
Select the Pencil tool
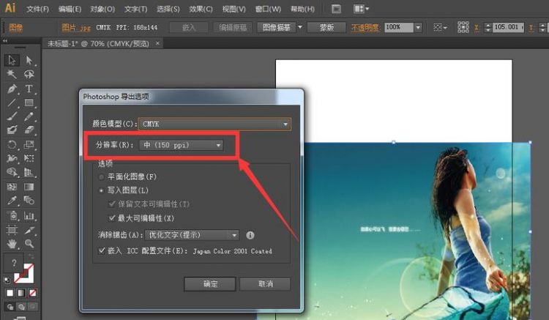pos(29,116)
